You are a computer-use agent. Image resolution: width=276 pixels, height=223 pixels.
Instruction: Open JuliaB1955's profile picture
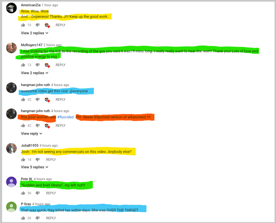tap(12, 148)
